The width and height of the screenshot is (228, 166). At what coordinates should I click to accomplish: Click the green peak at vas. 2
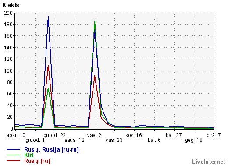(x=95, y=21)
